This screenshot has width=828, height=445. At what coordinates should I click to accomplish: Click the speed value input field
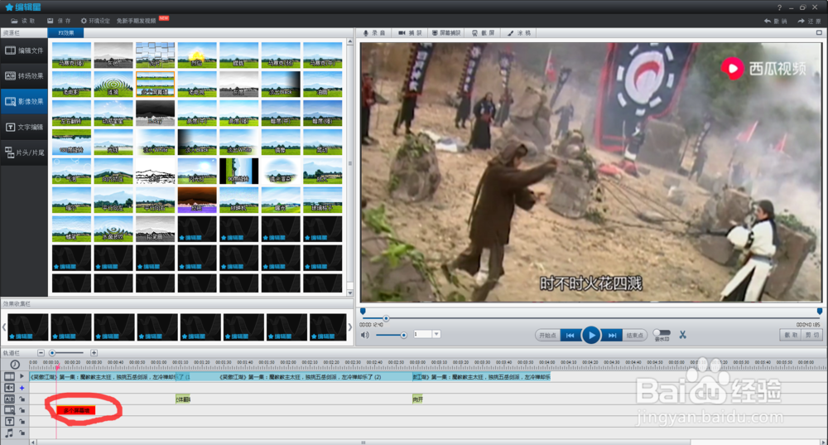click(423, 334)
